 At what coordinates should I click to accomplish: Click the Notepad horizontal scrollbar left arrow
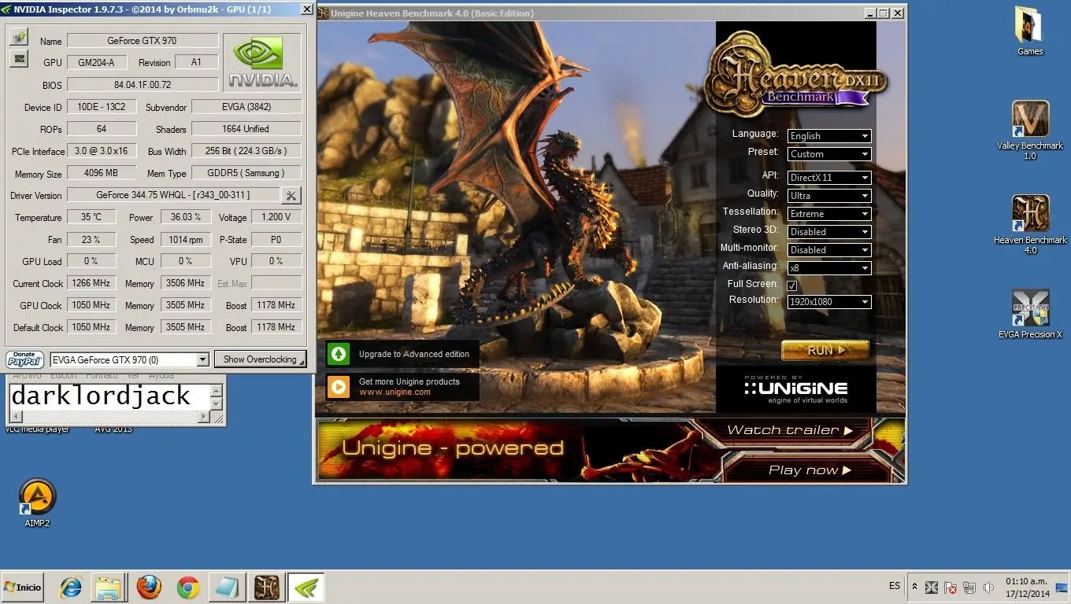coord(15,417)
